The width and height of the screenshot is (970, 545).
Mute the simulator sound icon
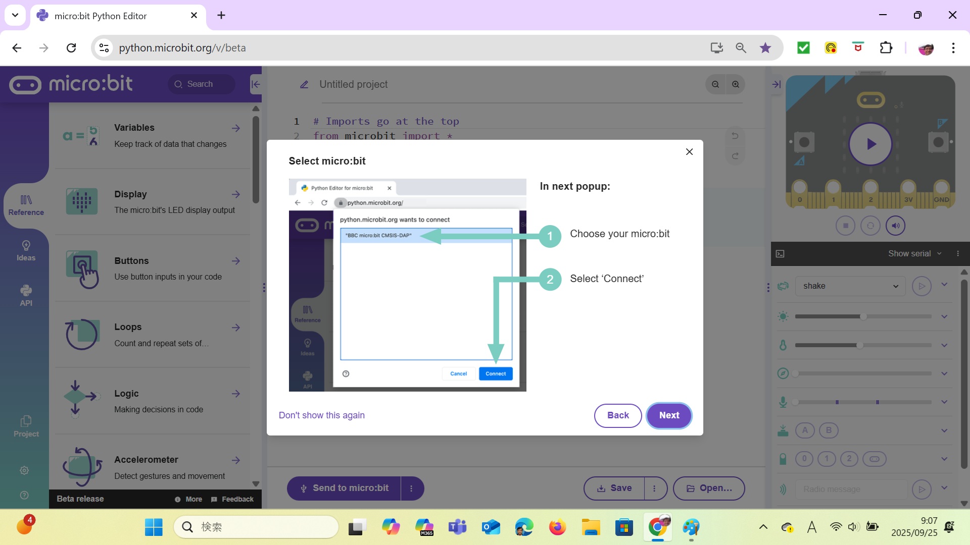[895, 226]
